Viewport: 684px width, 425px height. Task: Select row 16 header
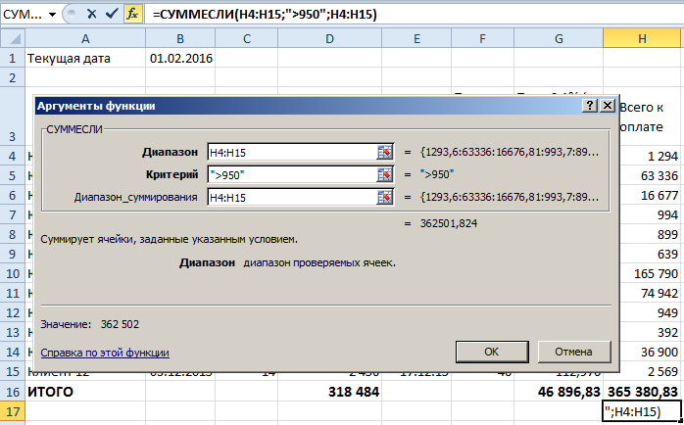12,392
